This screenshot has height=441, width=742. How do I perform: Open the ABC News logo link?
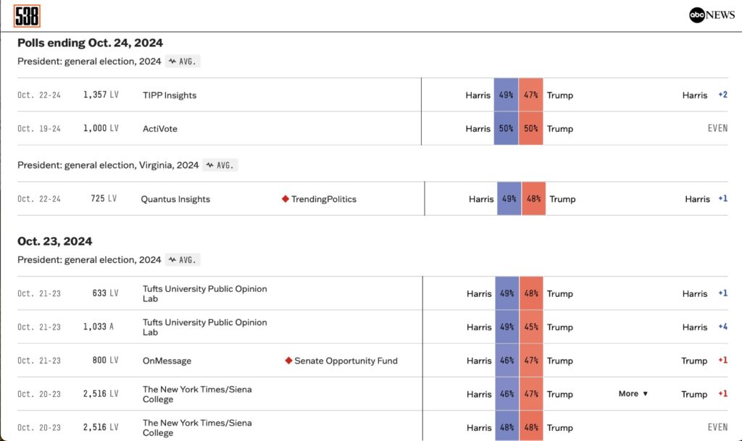pos(712,15)
